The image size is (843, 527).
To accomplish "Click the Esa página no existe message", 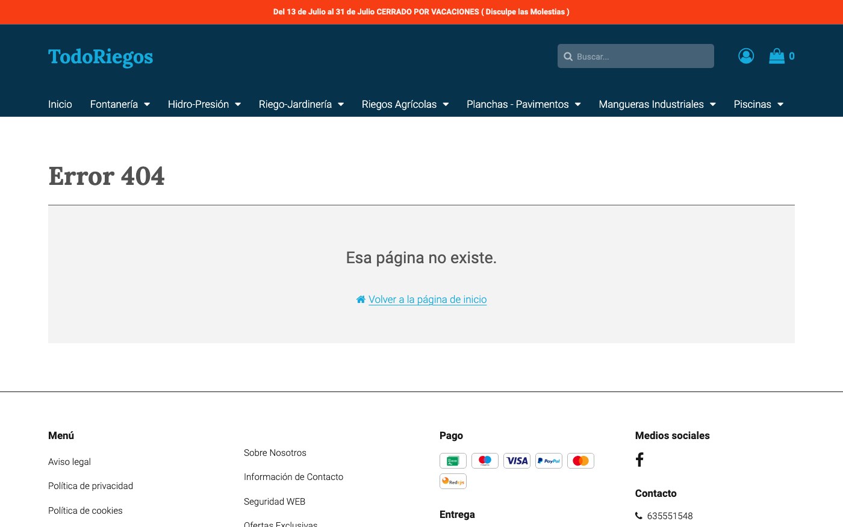I will point(421,258).
